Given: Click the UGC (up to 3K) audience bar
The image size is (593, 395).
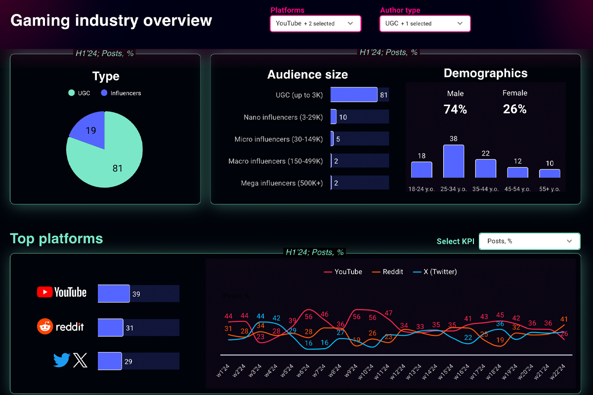Looking at the screenshot, I should (354, 95).
